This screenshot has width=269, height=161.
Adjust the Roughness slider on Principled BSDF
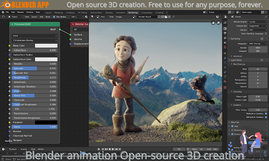pyautogui.click(x=34, y=78)
